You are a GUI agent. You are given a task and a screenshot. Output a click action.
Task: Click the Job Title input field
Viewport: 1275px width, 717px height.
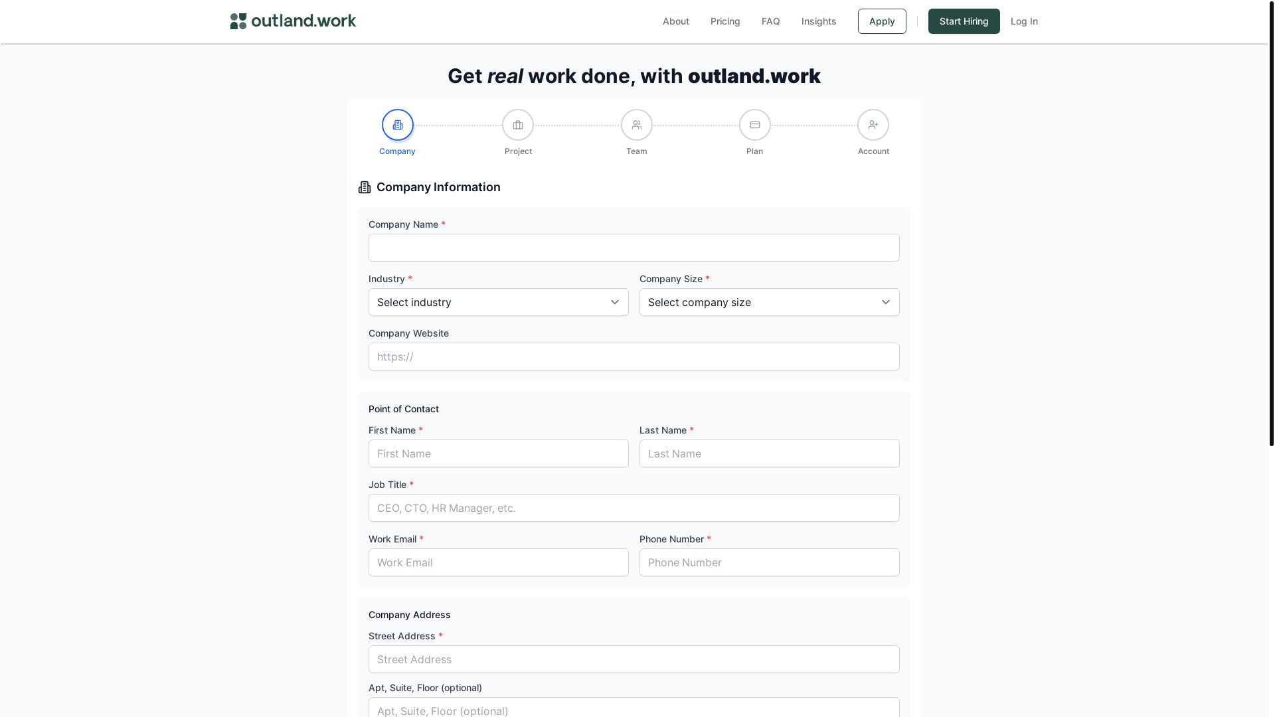coord(634,508)
